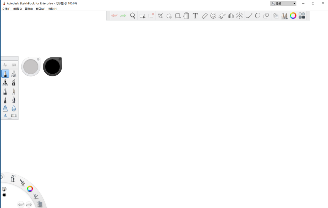
Task: Toggle the Symmetry tool
Action: 239,16
